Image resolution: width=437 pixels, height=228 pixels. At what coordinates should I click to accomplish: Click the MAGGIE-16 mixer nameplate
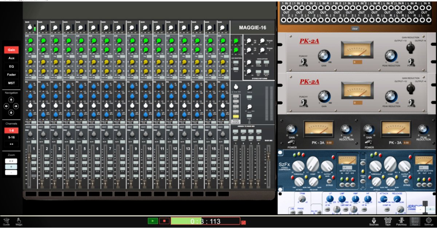pyautogui.click(x=253, y=28)
